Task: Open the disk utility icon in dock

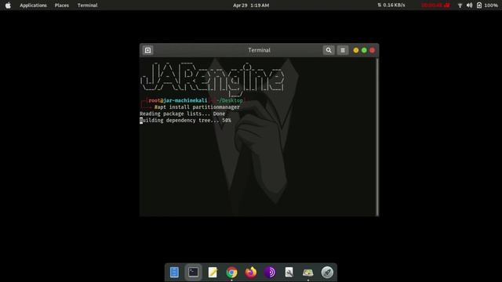Action: pos(308,273)
